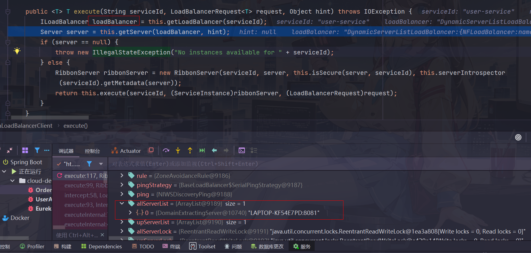Click the tag icon of the rule variable

click(131, 176)
